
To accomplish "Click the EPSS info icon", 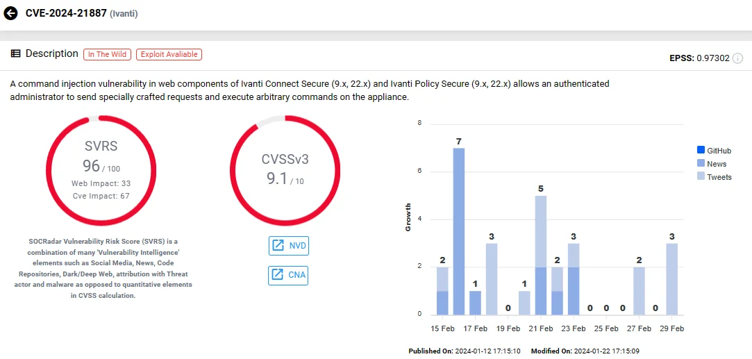I will pos(738,58).
